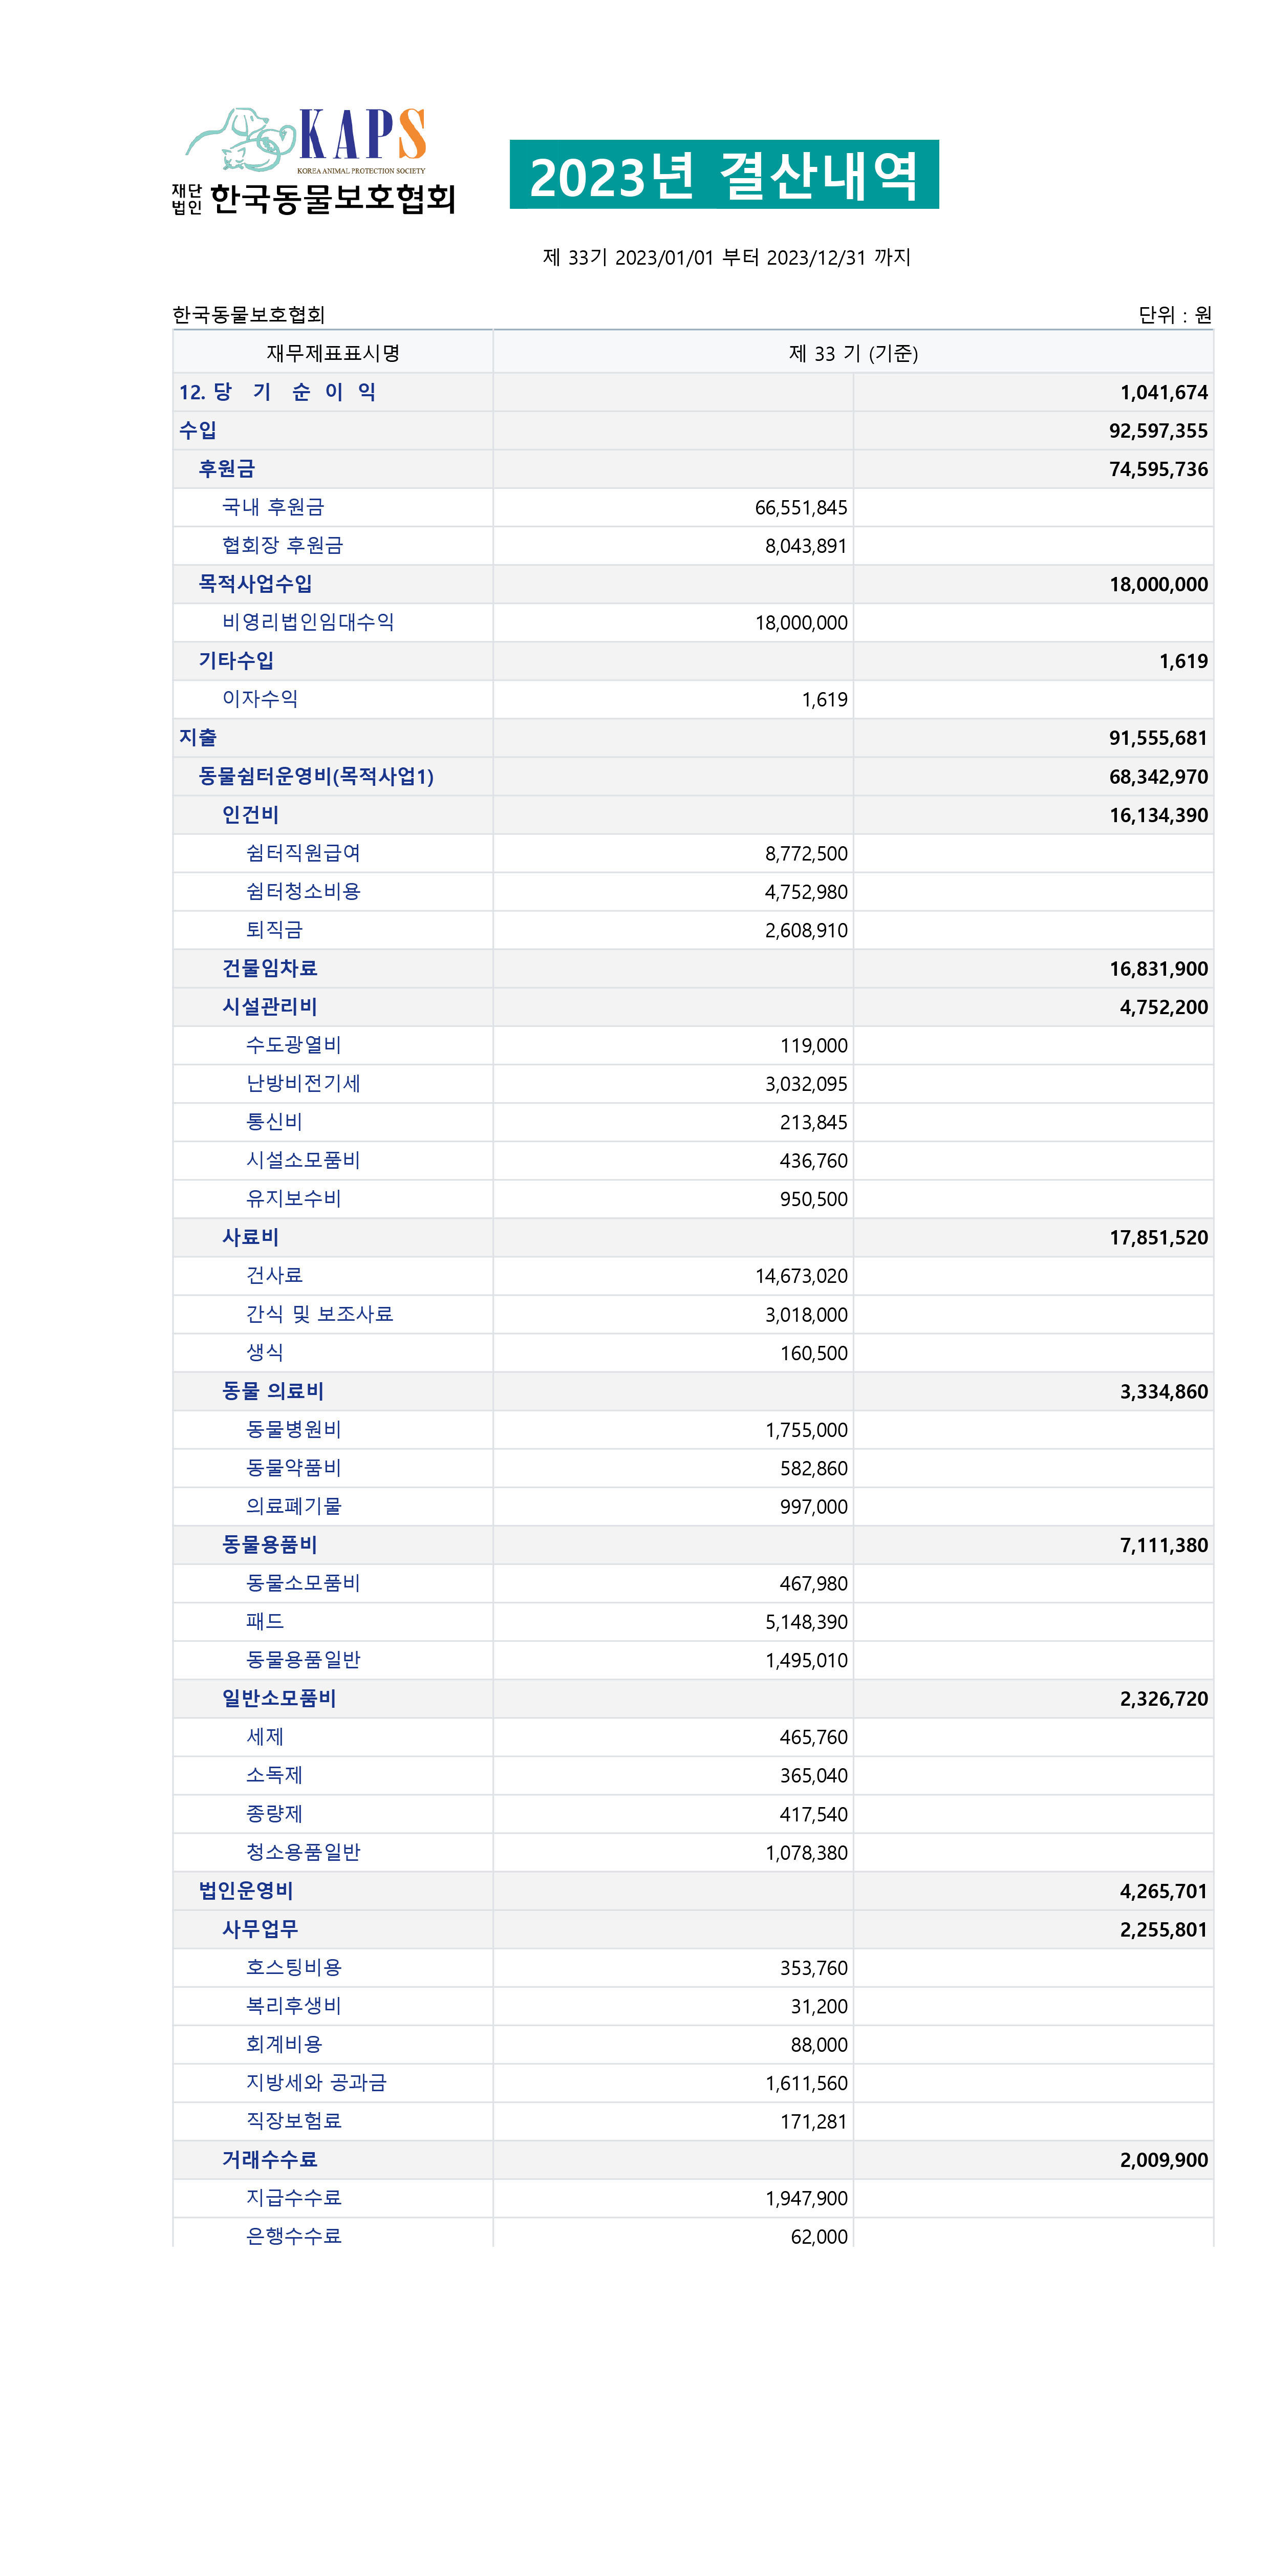Select the 거래수수료 heading

coord(269,2160)
